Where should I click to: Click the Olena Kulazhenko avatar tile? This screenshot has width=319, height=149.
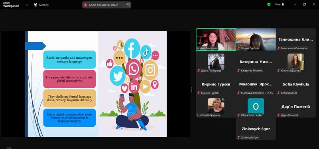256,106
